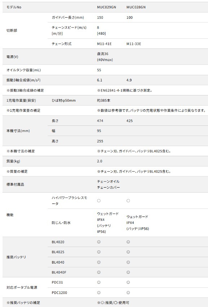
Task: Click the PDC1200 power supply label
Action: pos(60,293)
